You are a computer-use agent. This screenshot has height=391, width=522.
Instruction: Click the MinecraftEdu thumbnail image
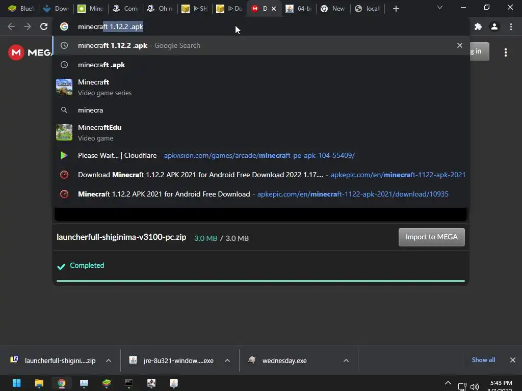pyautogui.click(x=64, y=132)
